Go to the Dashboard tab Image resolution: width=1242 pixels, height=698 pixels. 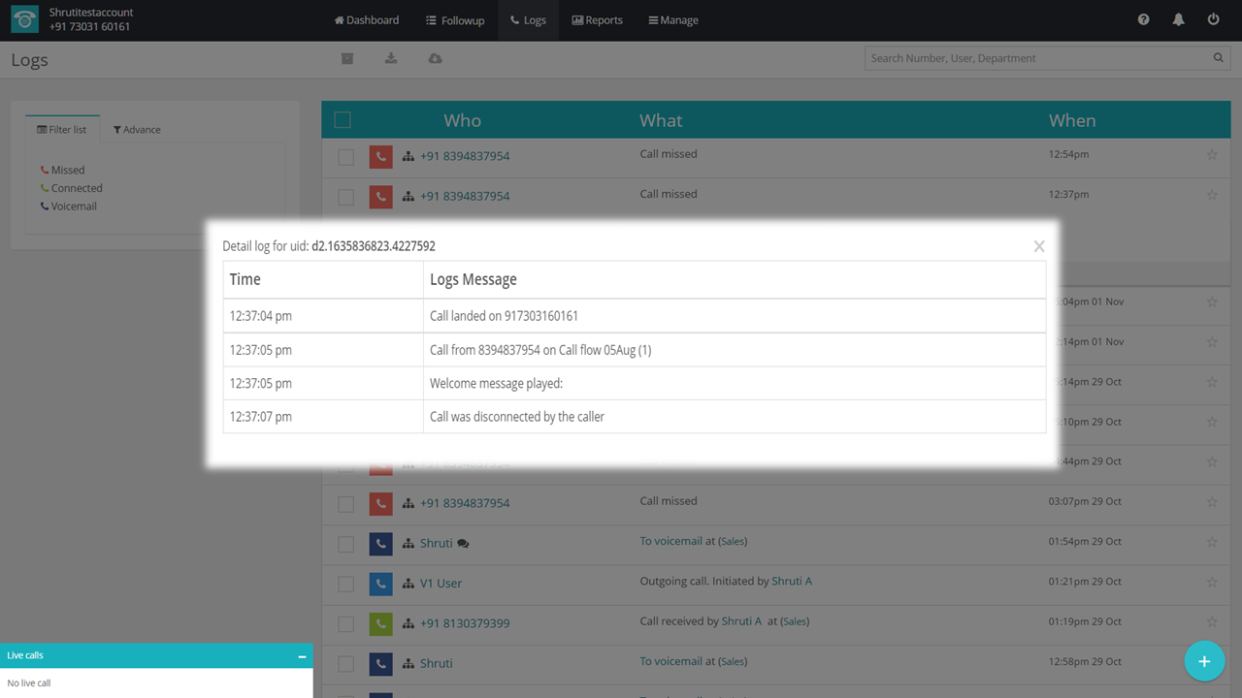367,20
